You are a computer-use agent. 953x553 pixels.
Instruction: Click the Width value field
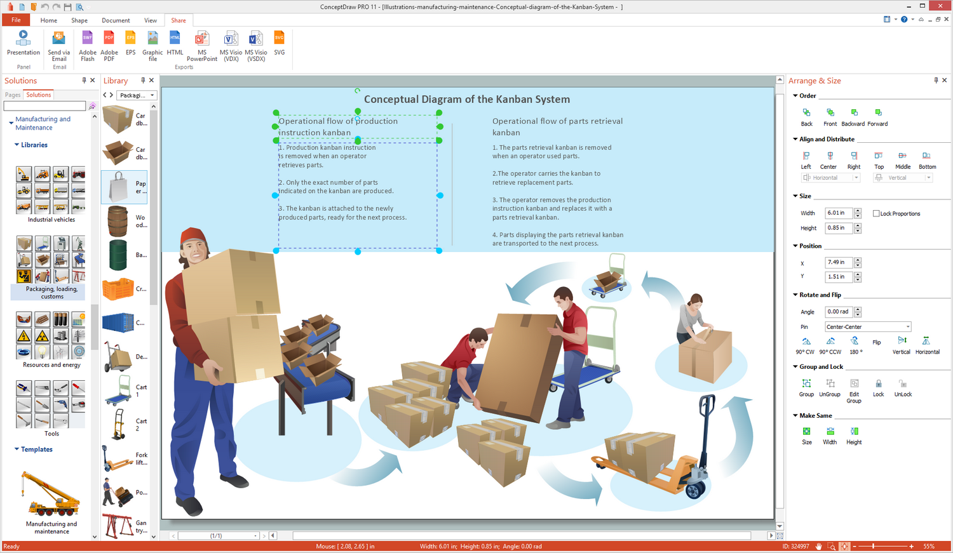click(x=839, y=213)
